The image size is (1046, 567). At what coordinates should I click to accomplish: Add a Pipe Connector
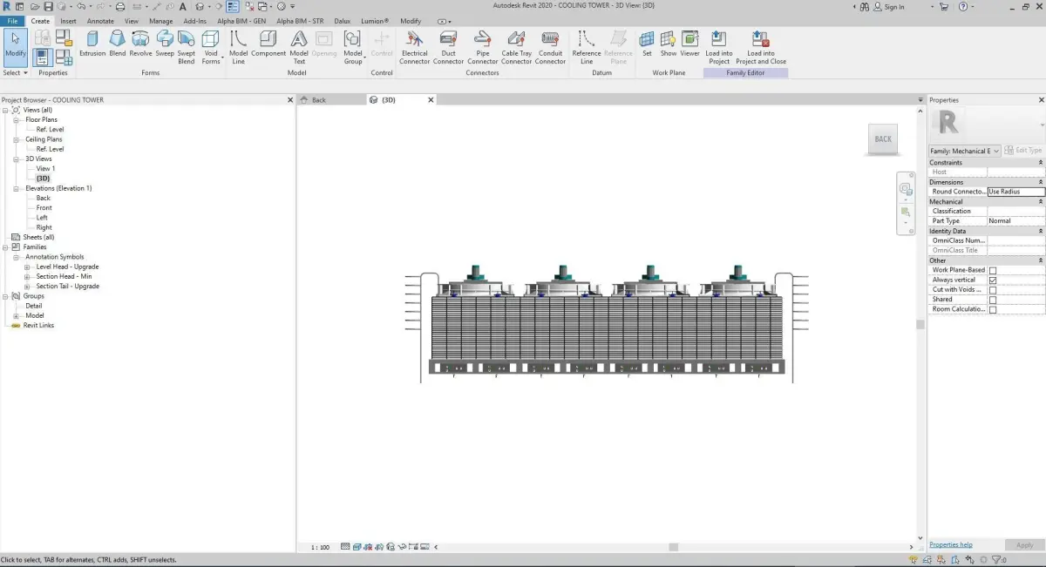482,48
